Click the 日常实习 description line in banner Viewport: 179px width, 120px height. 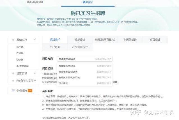point(64,25)
